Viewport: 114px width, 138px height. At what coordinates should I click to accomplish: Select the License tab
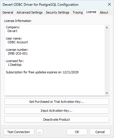pyautogui.click(x=91, y=12)
